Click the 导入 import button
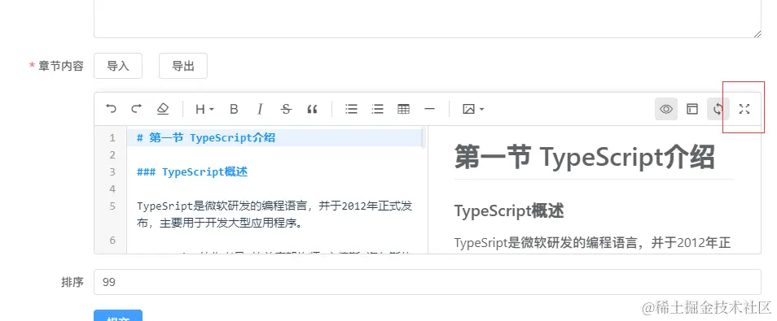Screen dimensions: 777x321 tap(118, 66)
